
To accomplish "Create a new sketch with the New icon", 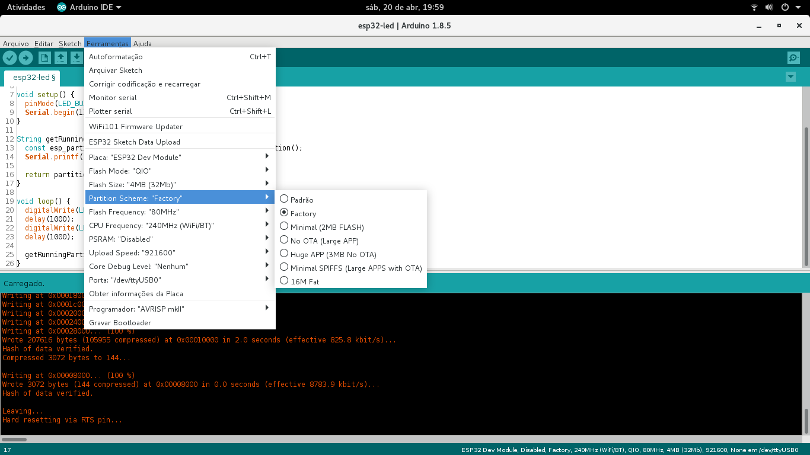I will tap(44, 57).
